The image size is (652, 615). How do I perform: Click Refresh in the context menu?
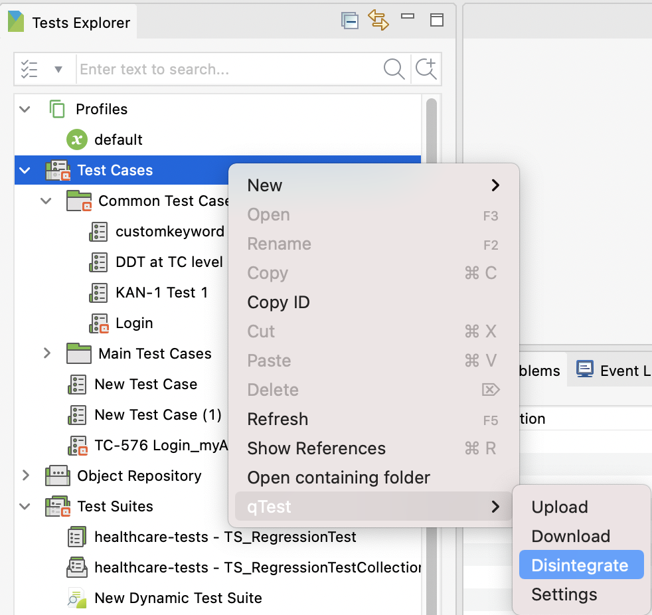278,419
